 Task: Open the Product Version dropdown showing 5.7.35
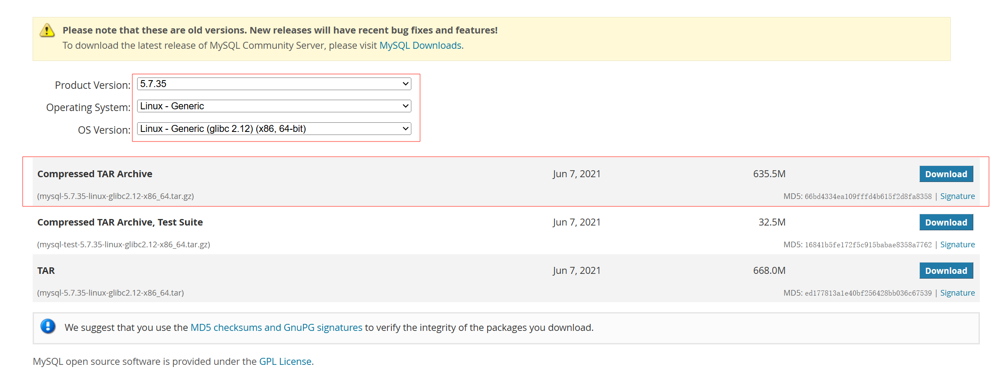274,84
